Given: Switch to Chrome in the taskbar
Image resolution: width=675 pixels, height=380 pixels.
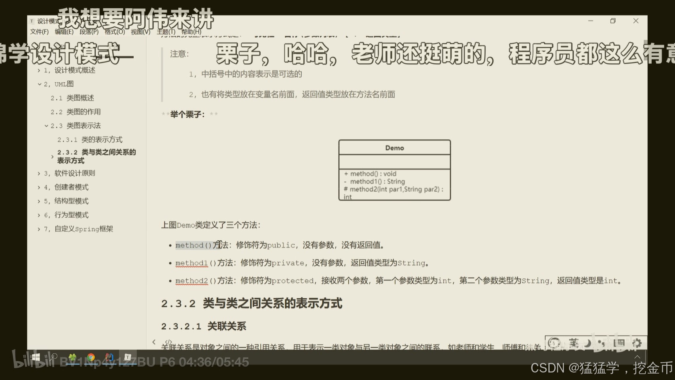Looking at the screenshot, I should (x=91, y=357).
